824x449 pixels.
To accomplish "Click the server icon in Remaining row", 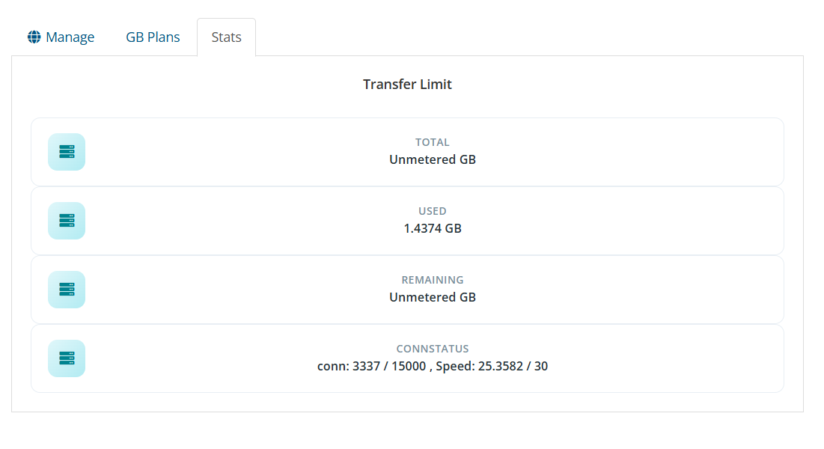I will click(x=67, y=290).
